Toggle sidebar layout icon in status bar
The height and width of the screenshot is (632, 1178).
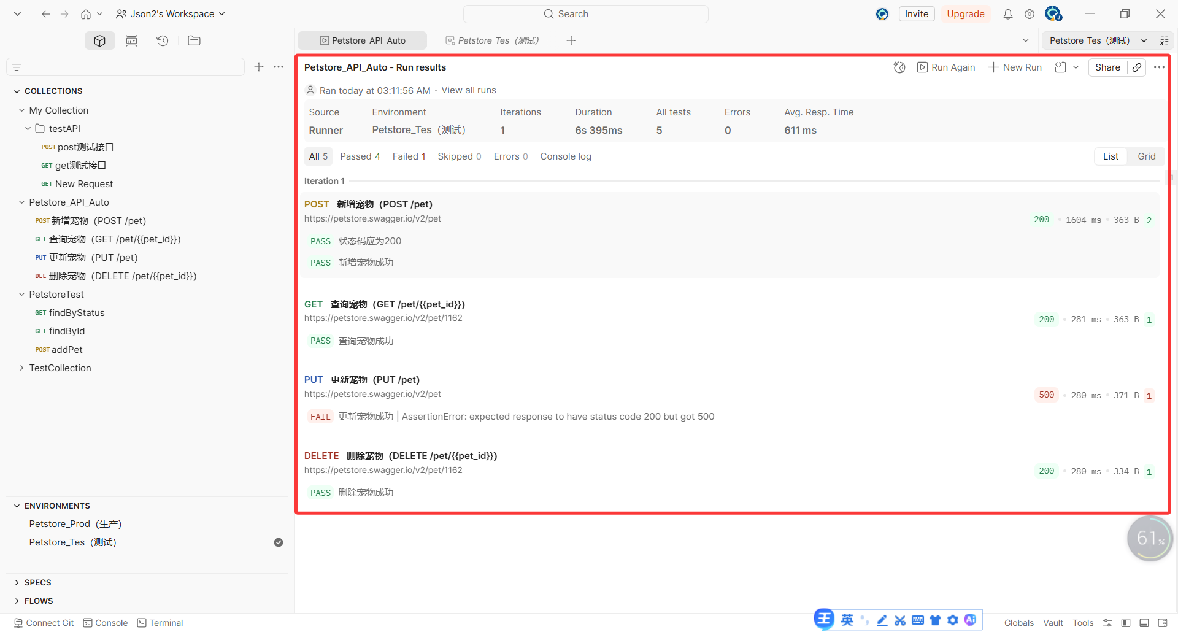point(1126,623)
